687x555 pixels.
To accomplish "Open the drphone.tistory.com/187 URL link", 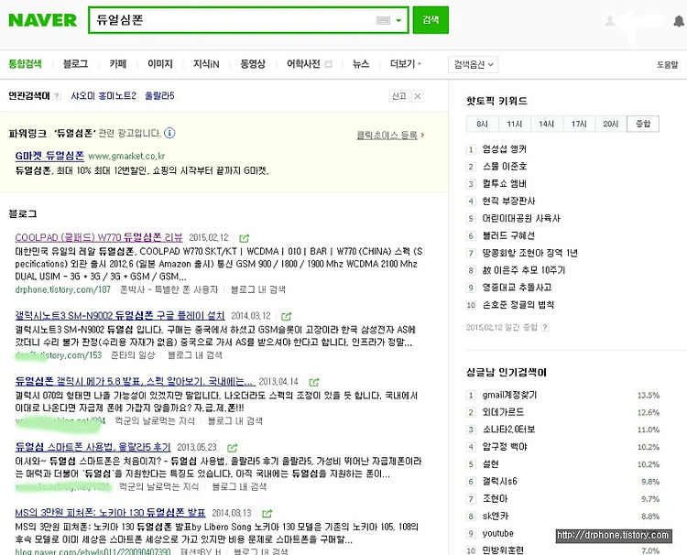I will tap(62, 289).
